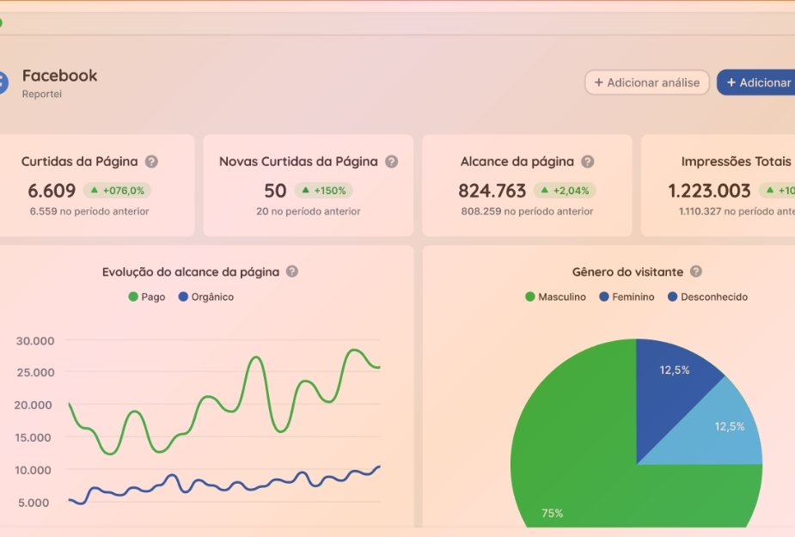Hide the Orgânico series via legend
This screenshot has width=795, height=537.
(206, 297)
